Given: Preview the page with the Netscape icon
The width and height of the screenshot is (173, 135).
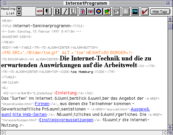Looking at the screenshot, I should point(135,11).
